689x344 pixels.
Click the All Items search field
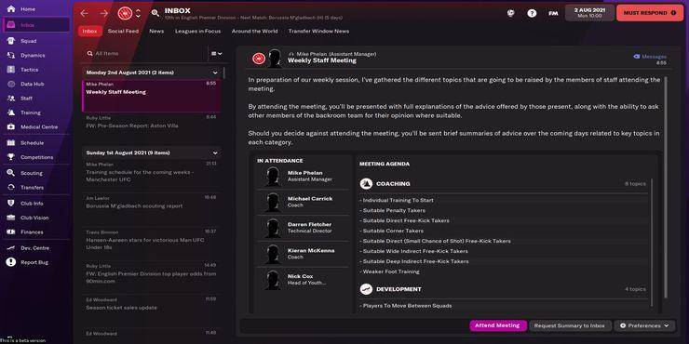[145, 54]
